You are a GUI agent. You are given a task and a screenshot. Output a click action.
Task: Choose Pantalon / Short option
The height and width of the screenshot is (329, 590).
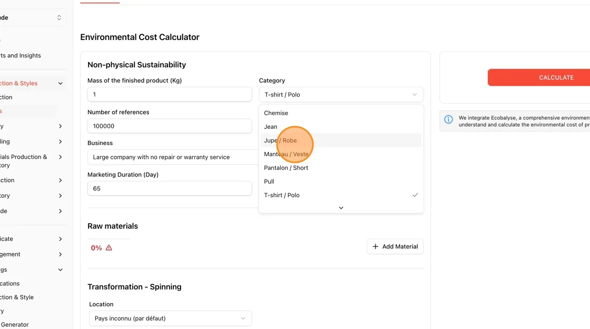pyautogui.click(x=340, y=168)
